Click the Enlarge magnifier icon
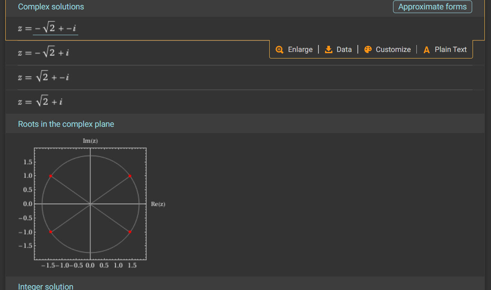 280,49
